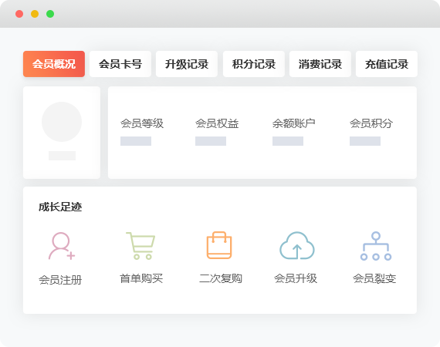
Task: Open the 会员卡号 tab
Action: 120,64
